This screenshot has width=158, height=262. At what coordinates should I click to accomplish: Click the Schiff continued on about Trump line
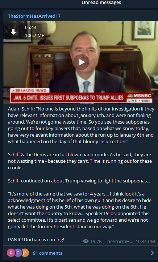(x=79, y=181)
